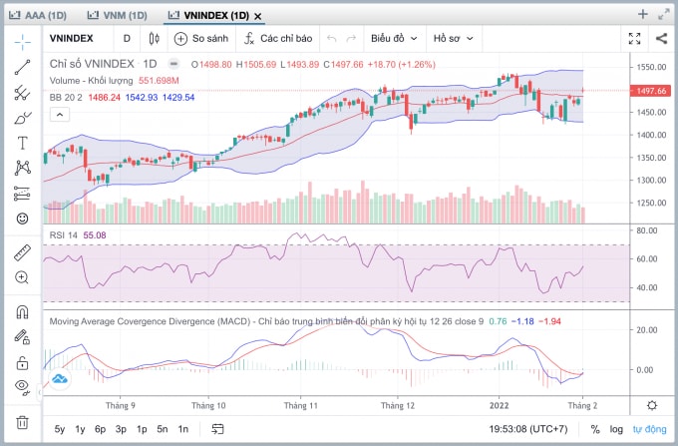Image resolution: width=678 pixels, height=446 pixels.
Task: Click the RSI 14 indicator legend
Action: 63,235
